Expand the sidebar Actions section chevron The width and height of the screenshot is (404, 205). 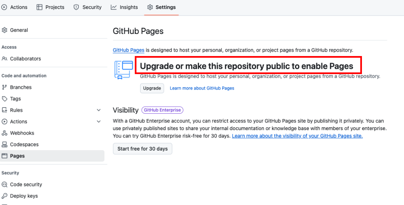tap(98, 122)
